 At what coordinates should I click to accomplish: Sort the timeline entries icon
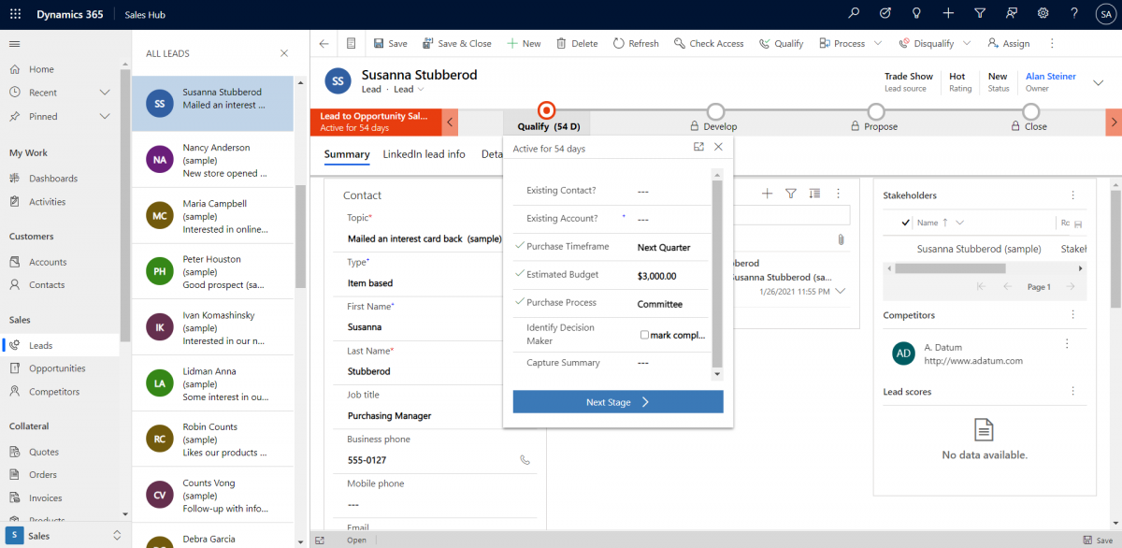point(814,194)
